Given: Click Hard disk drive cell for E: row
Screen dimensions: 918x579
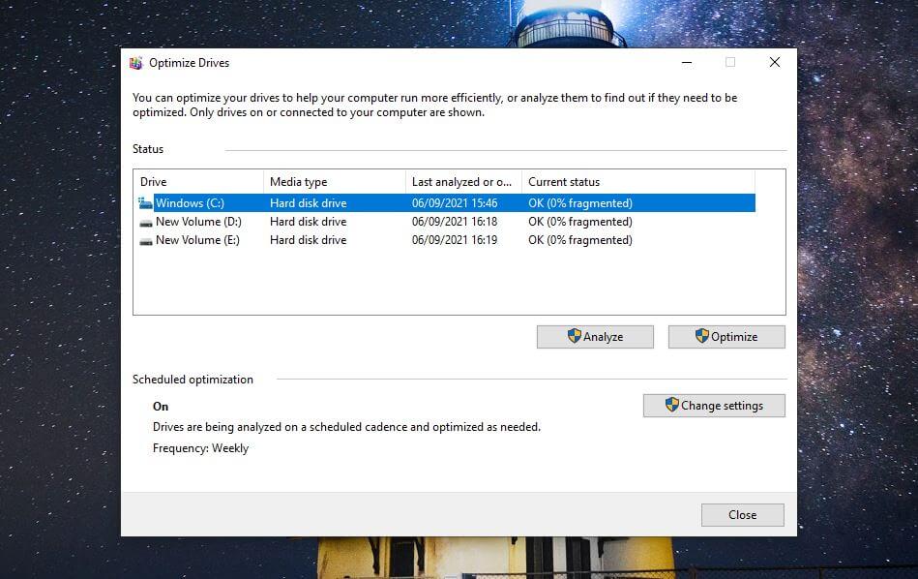Looking at the screenshot, I should tap(308, 240).
